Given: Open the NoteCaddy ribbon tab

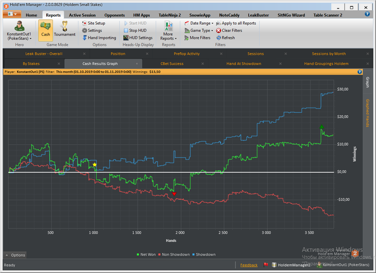Looking at the screenshot, I should 229,15.
